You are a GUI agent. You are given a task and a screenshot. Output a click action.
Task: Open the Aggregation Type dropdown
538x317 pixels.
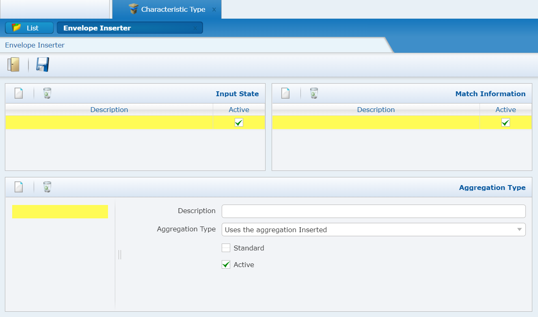click(x=374, y=230)
